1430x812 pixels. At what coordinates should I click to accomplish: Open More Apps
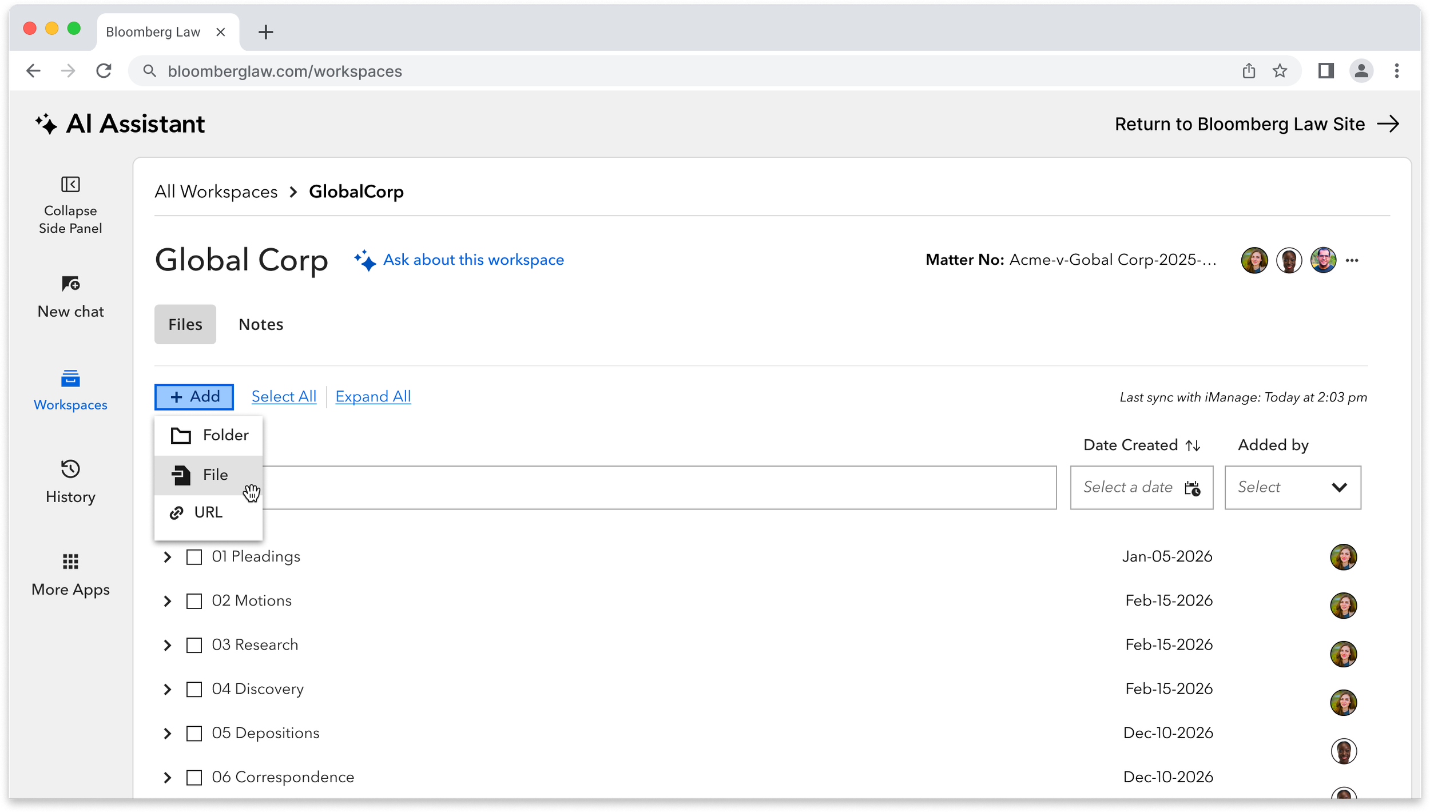pyautogui.click(x=70, y=574)
